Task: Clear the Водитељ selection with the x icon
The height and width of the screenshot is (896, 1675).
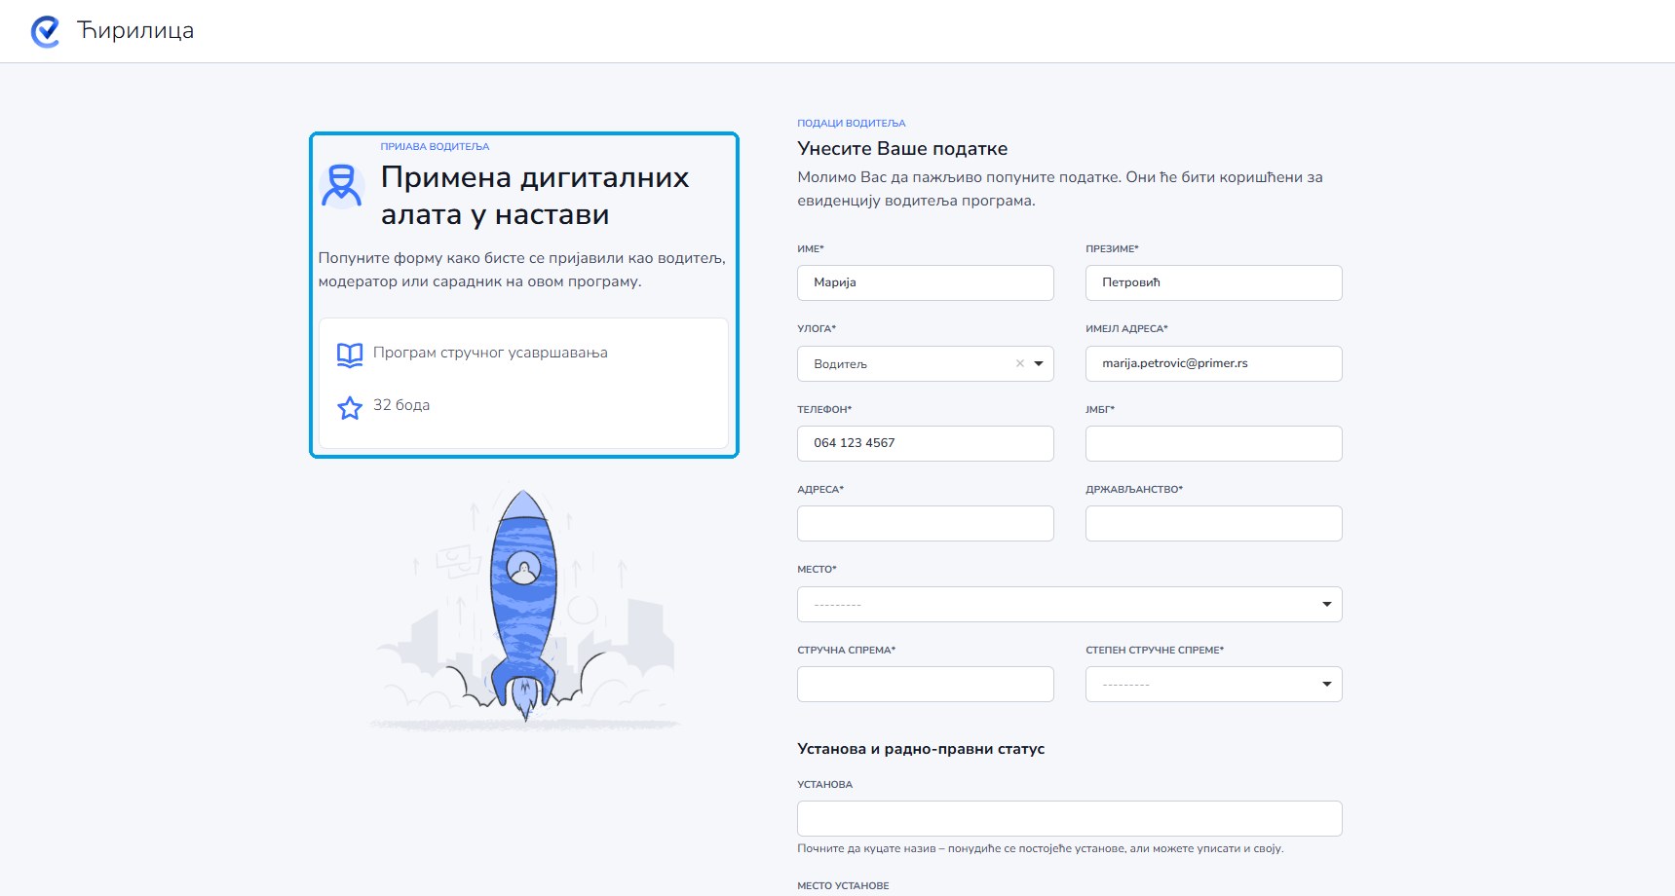Action: coord(1020,363)
